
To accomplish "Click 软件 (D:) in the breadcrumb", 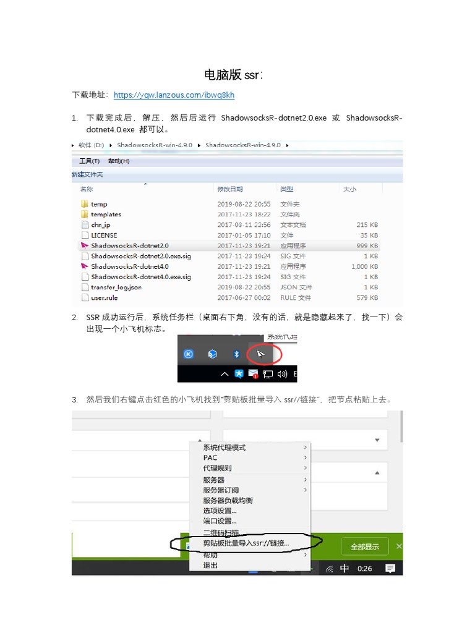I will click(92, 145).
